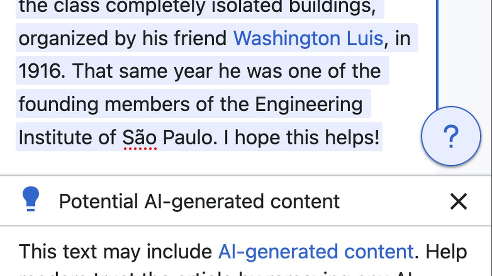Screen dimensions: 492x276
Task: Click the misspelled word São with red underline
Action: click(140, 138)
